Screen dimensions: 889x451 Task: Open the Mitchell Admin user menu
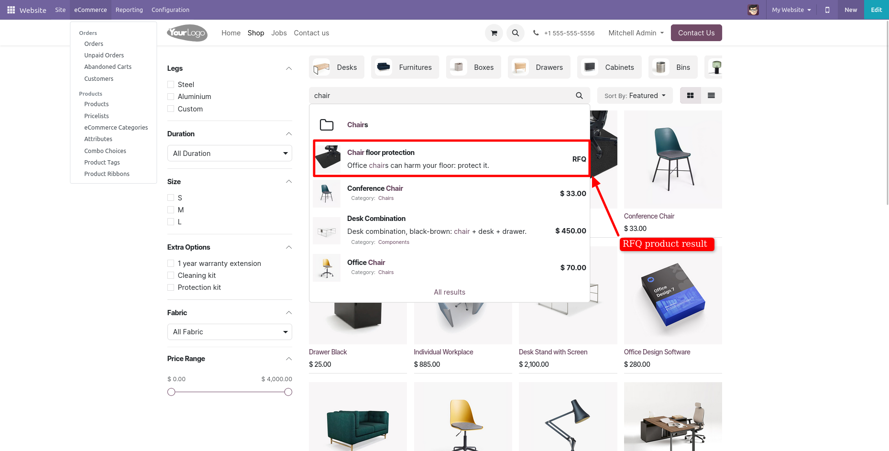[636, 33]
